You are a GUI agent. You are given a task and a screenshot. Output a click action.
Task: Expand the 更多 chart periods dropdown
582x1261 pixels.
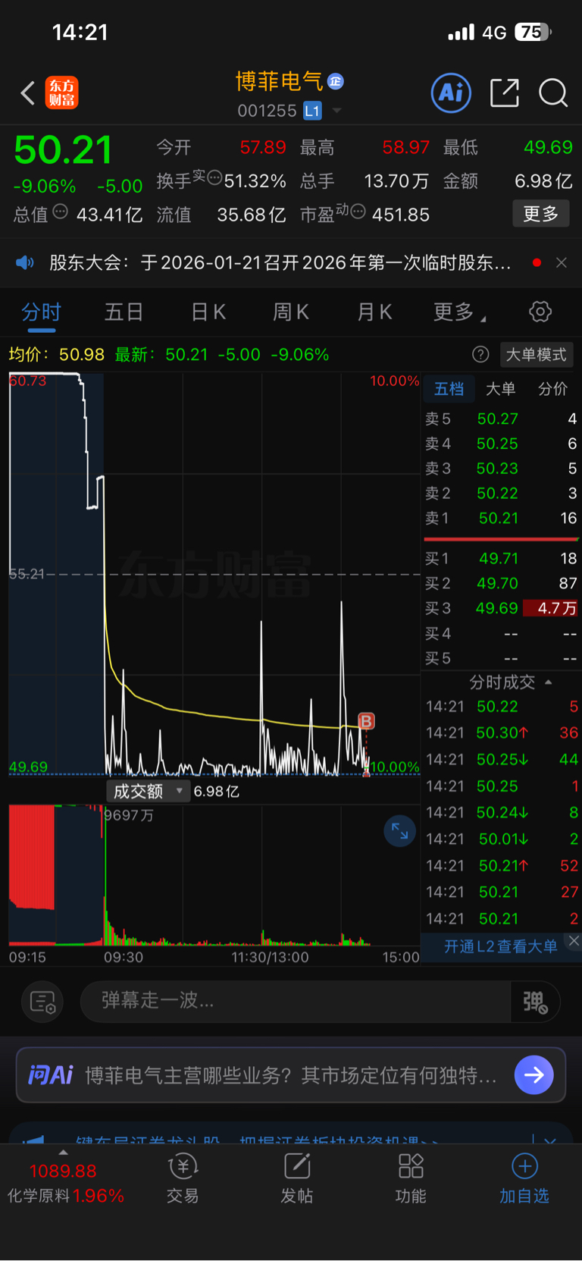459,312
